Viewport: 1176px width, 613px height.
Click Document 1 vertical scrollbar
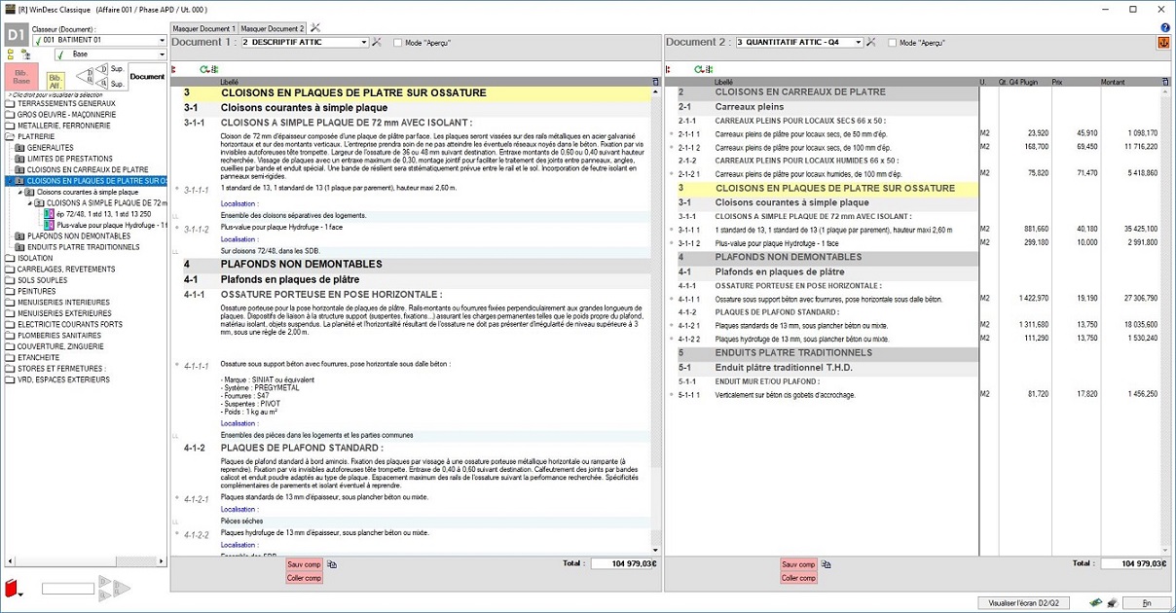655,321
